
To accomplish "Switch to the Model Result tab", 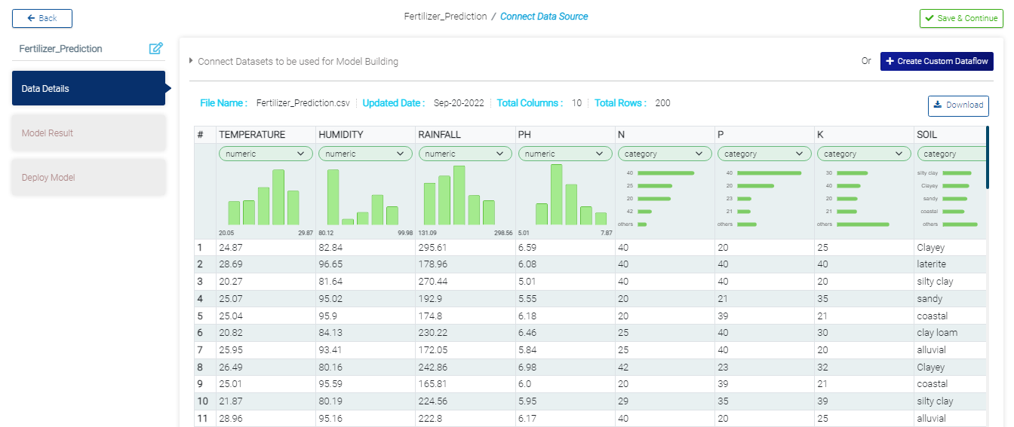I will coord(88,133).
